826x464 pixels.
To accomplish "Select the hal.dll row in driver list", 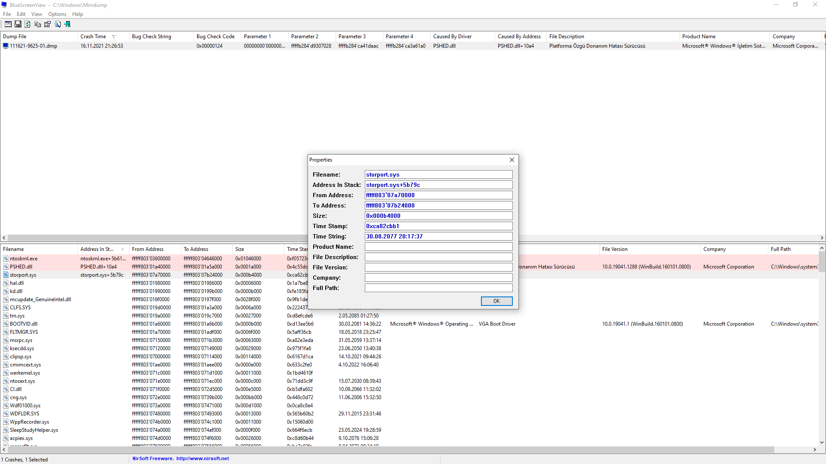I will (x=17, y=283).
